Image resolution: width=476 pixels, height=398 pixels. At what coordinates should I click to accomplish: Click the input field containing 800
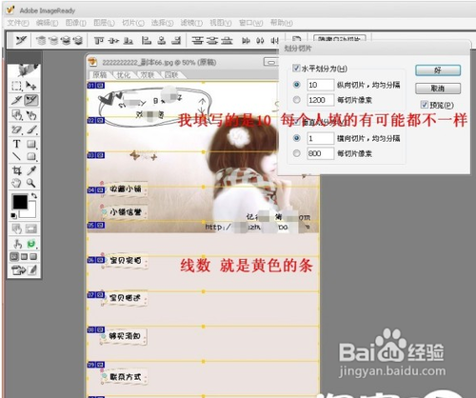click(x=321, y=153)
